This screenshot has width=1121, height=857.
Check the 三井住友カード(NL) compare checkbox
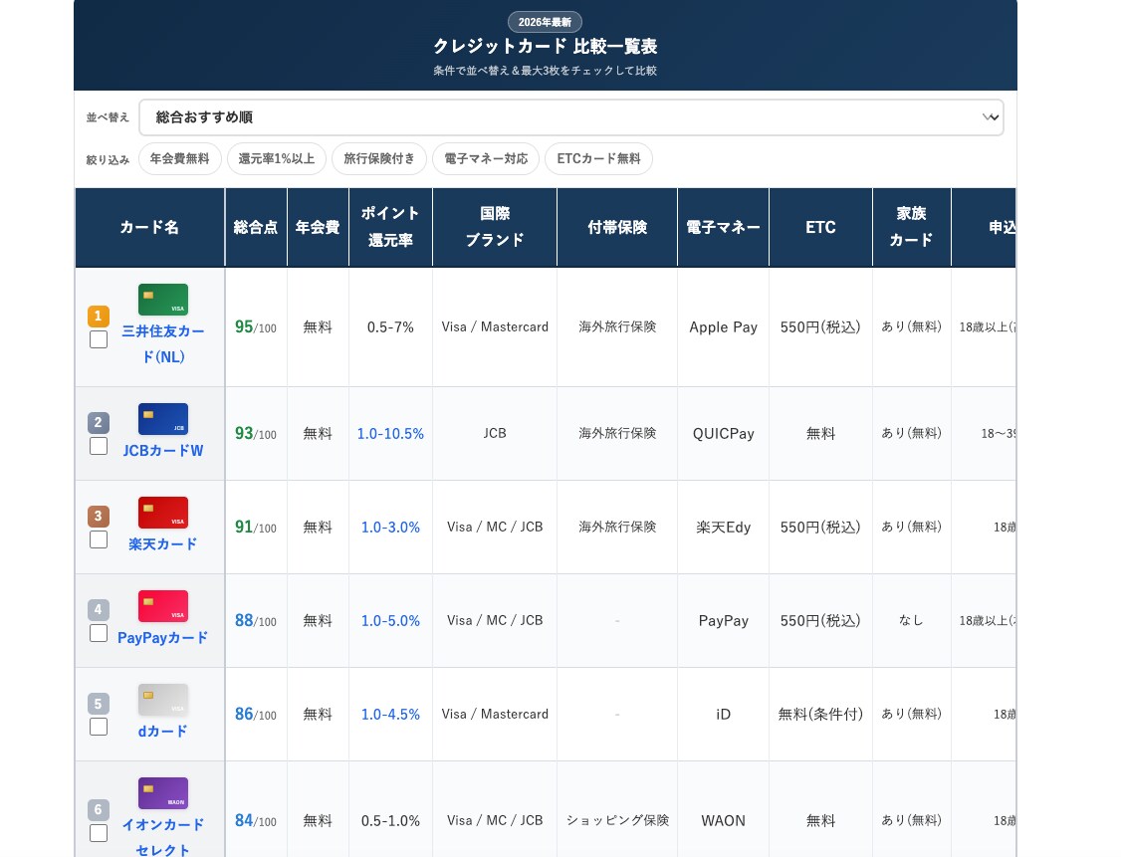point(99,339)
